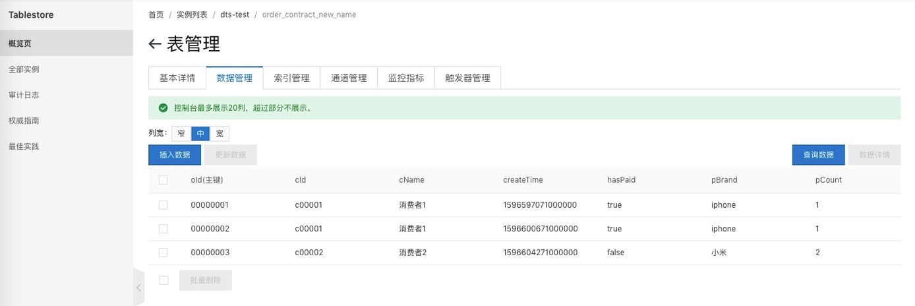The height and width of the screenshot is (306, 915).
Task: Click the 插入数据 button
Action: [175, 155]
